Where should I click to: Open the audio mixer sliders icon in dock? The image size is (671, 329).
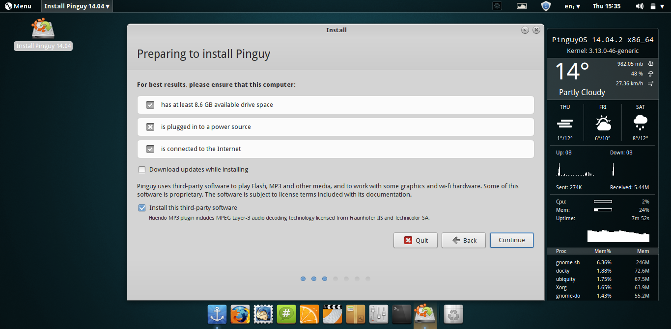(379, 314)
